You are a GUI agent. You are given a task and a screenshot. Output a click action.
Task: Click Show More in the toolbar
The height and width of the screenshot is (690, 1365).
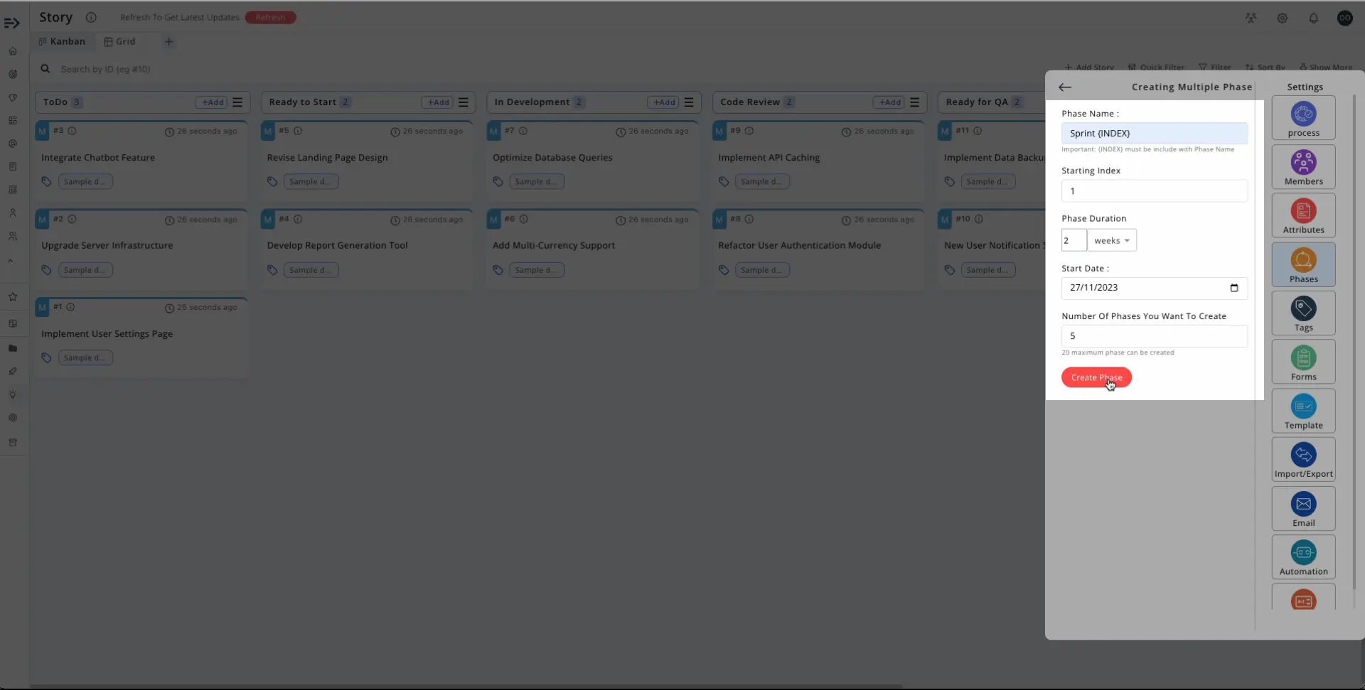(x=1326, y=68)
